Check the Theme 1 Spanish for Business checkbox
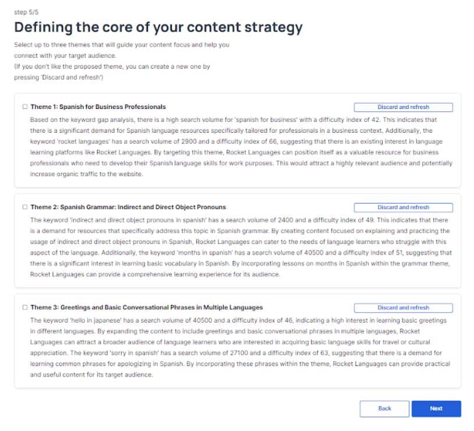 pos(25,107)
